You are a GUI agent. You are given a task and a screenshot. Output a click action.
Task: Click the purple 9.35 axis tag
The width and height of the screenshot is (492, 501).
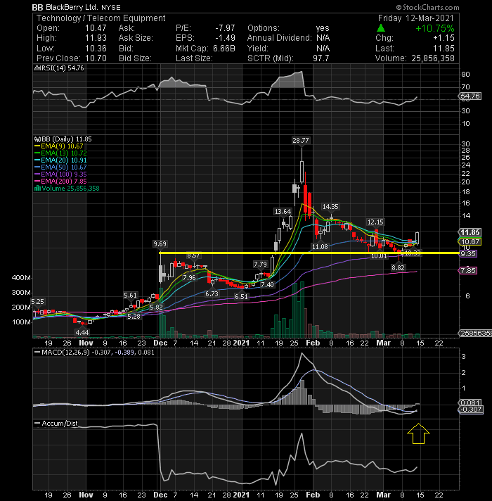(x=468, y=254)
